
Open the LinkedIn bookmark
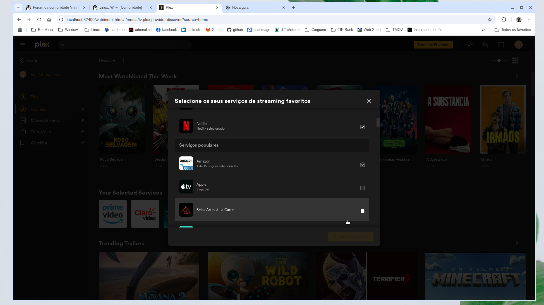191,30
